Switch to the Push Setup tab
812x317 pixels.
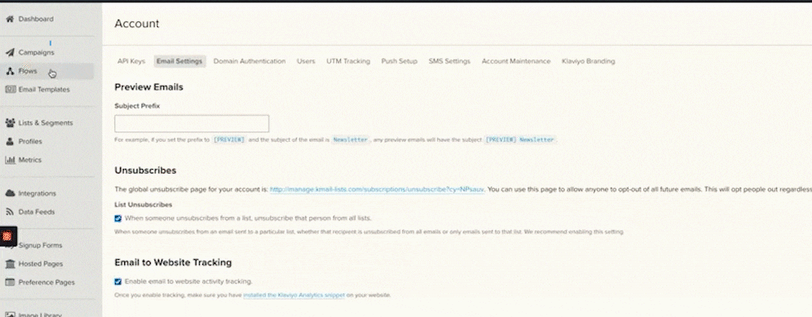(x=400, y=61)
